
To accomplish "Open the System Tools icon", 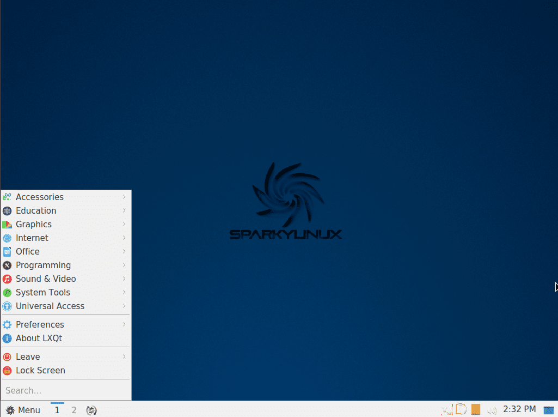I will [7, 292].
